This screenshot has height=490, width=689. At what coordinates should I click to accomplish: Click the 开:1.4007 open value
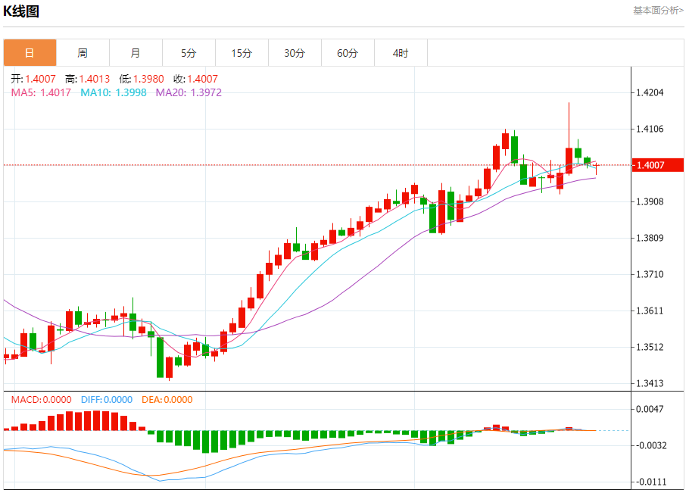(x=33, y=79)
